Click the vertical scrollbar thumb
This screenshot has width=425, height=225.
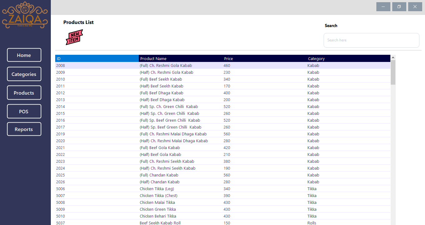(x=393, y=73)
